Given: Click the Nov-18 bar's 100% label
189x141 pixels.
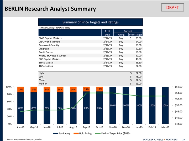Looking at the screenshot, I should (x=113, y=105).
